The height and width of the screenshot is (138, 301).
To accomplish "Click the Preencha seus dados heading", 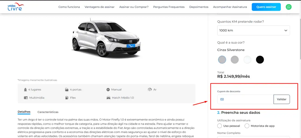I will (239, 112).
